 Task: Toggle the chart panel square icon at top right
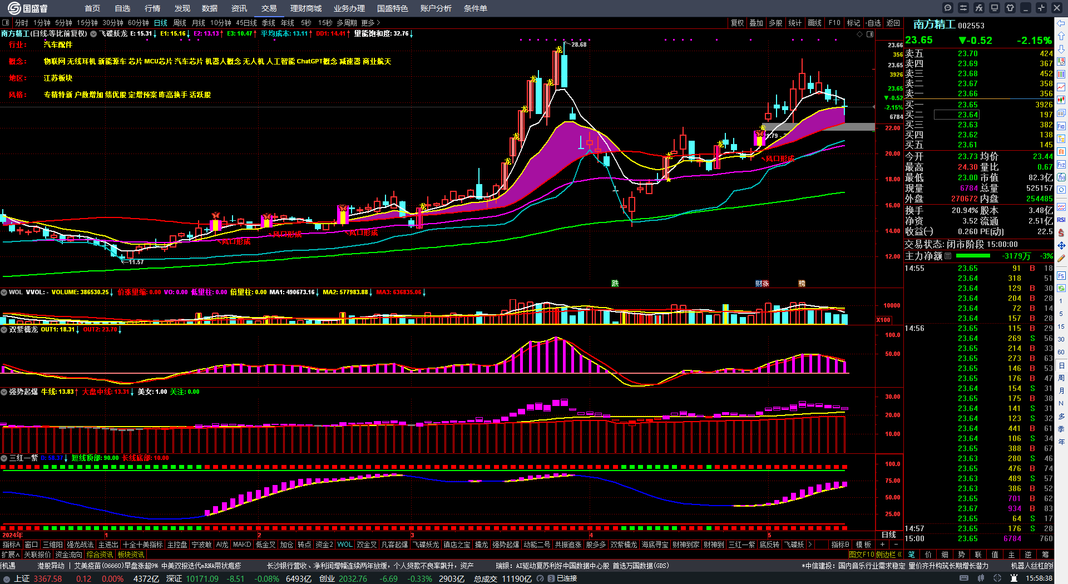coord(870,34)
